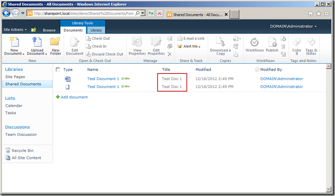
Task: Click the scrollbar up arrow
Action: [329, 66]
